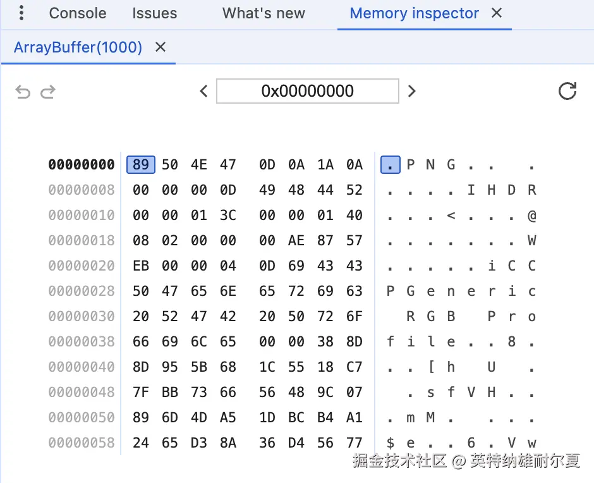Close the Memory inspector tab
This screenshot has height=483, width=594.
pos(497,13)
